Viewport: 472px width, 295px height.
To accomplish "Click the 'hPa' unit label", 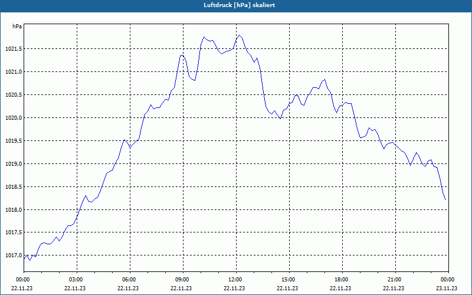I will pyautogui.click(x=17, y=27).
